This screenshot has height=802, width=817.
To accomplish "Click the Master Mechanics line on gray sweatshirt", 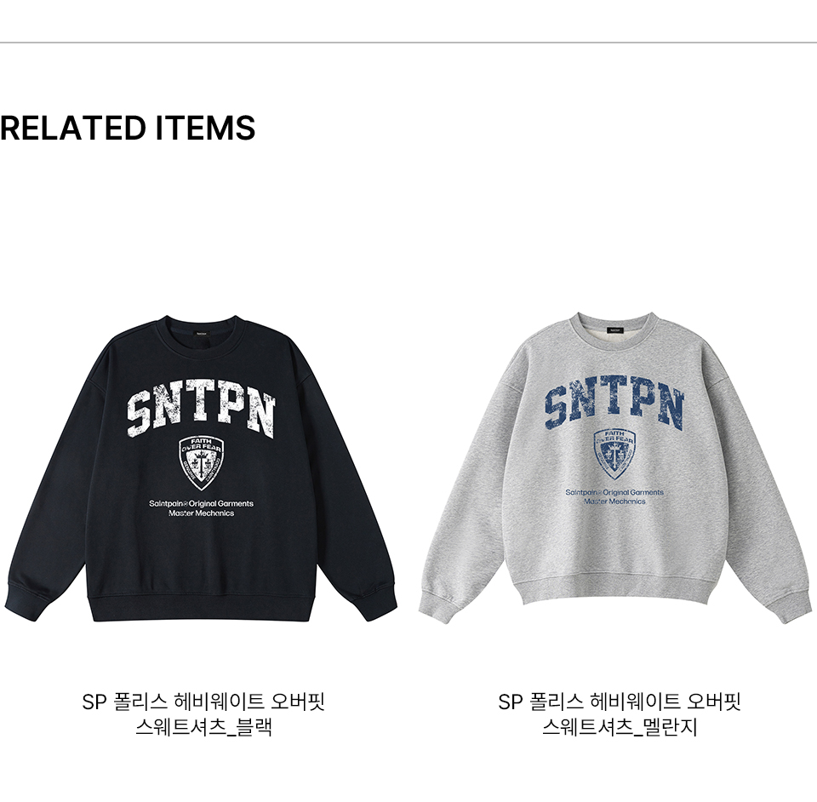I will [614, 501].
